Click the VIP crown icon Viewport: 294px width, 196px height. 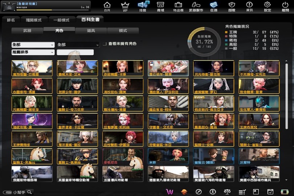[x=125, y=6]
